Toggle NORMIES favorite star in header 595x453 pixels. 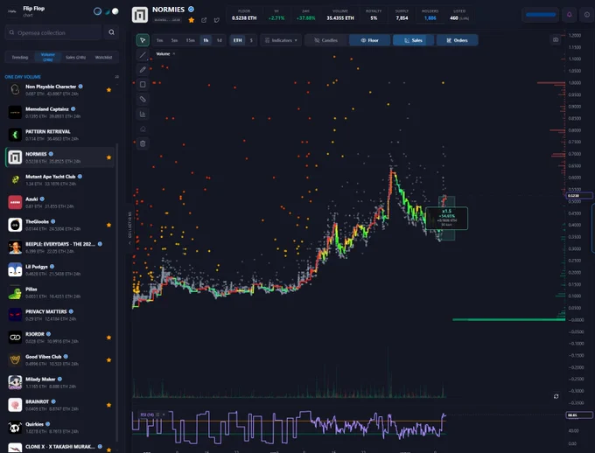click(x=192, y=20)
